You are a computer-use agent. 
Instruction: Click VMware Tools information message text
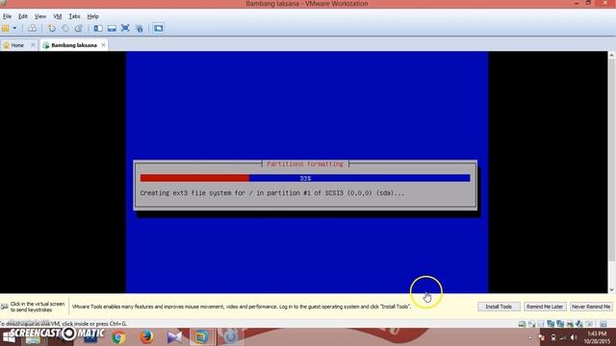click(242, 307)
